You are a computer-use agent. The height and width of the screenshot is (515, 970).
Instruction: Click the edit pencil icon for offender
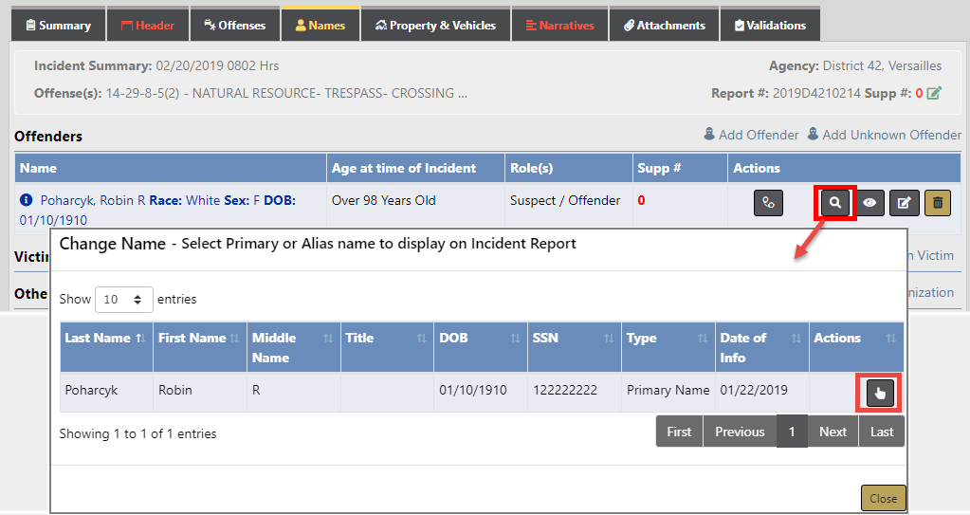(x=904, y=203)
